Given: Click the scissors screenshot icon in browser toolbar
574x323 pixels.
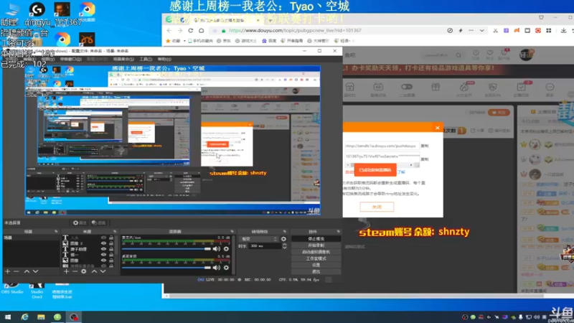Looking at the screenshot, I should click(495, 30).
